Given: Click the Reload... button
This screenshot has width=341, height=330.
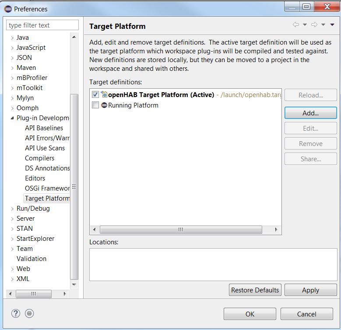Looking at the screenshot, I should tap(310, 95).
